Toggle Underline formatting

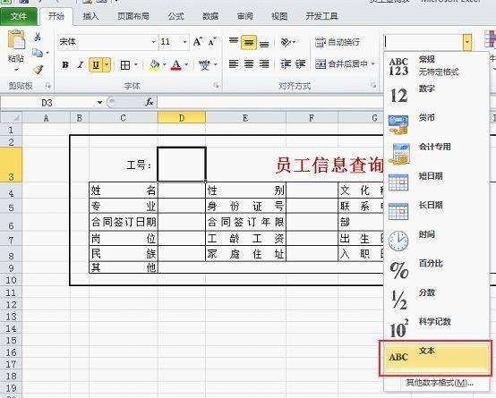96,65
